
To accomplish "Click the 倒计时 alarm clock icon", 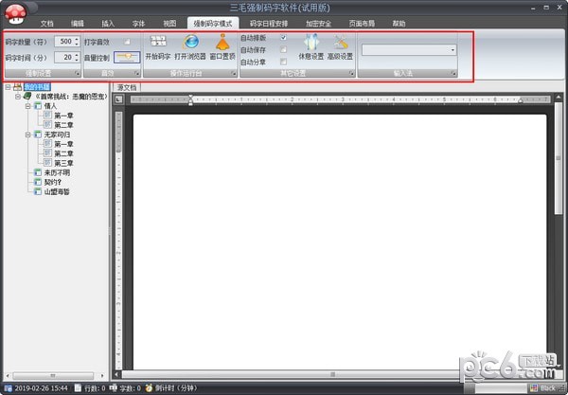I will tap(149, 388).
